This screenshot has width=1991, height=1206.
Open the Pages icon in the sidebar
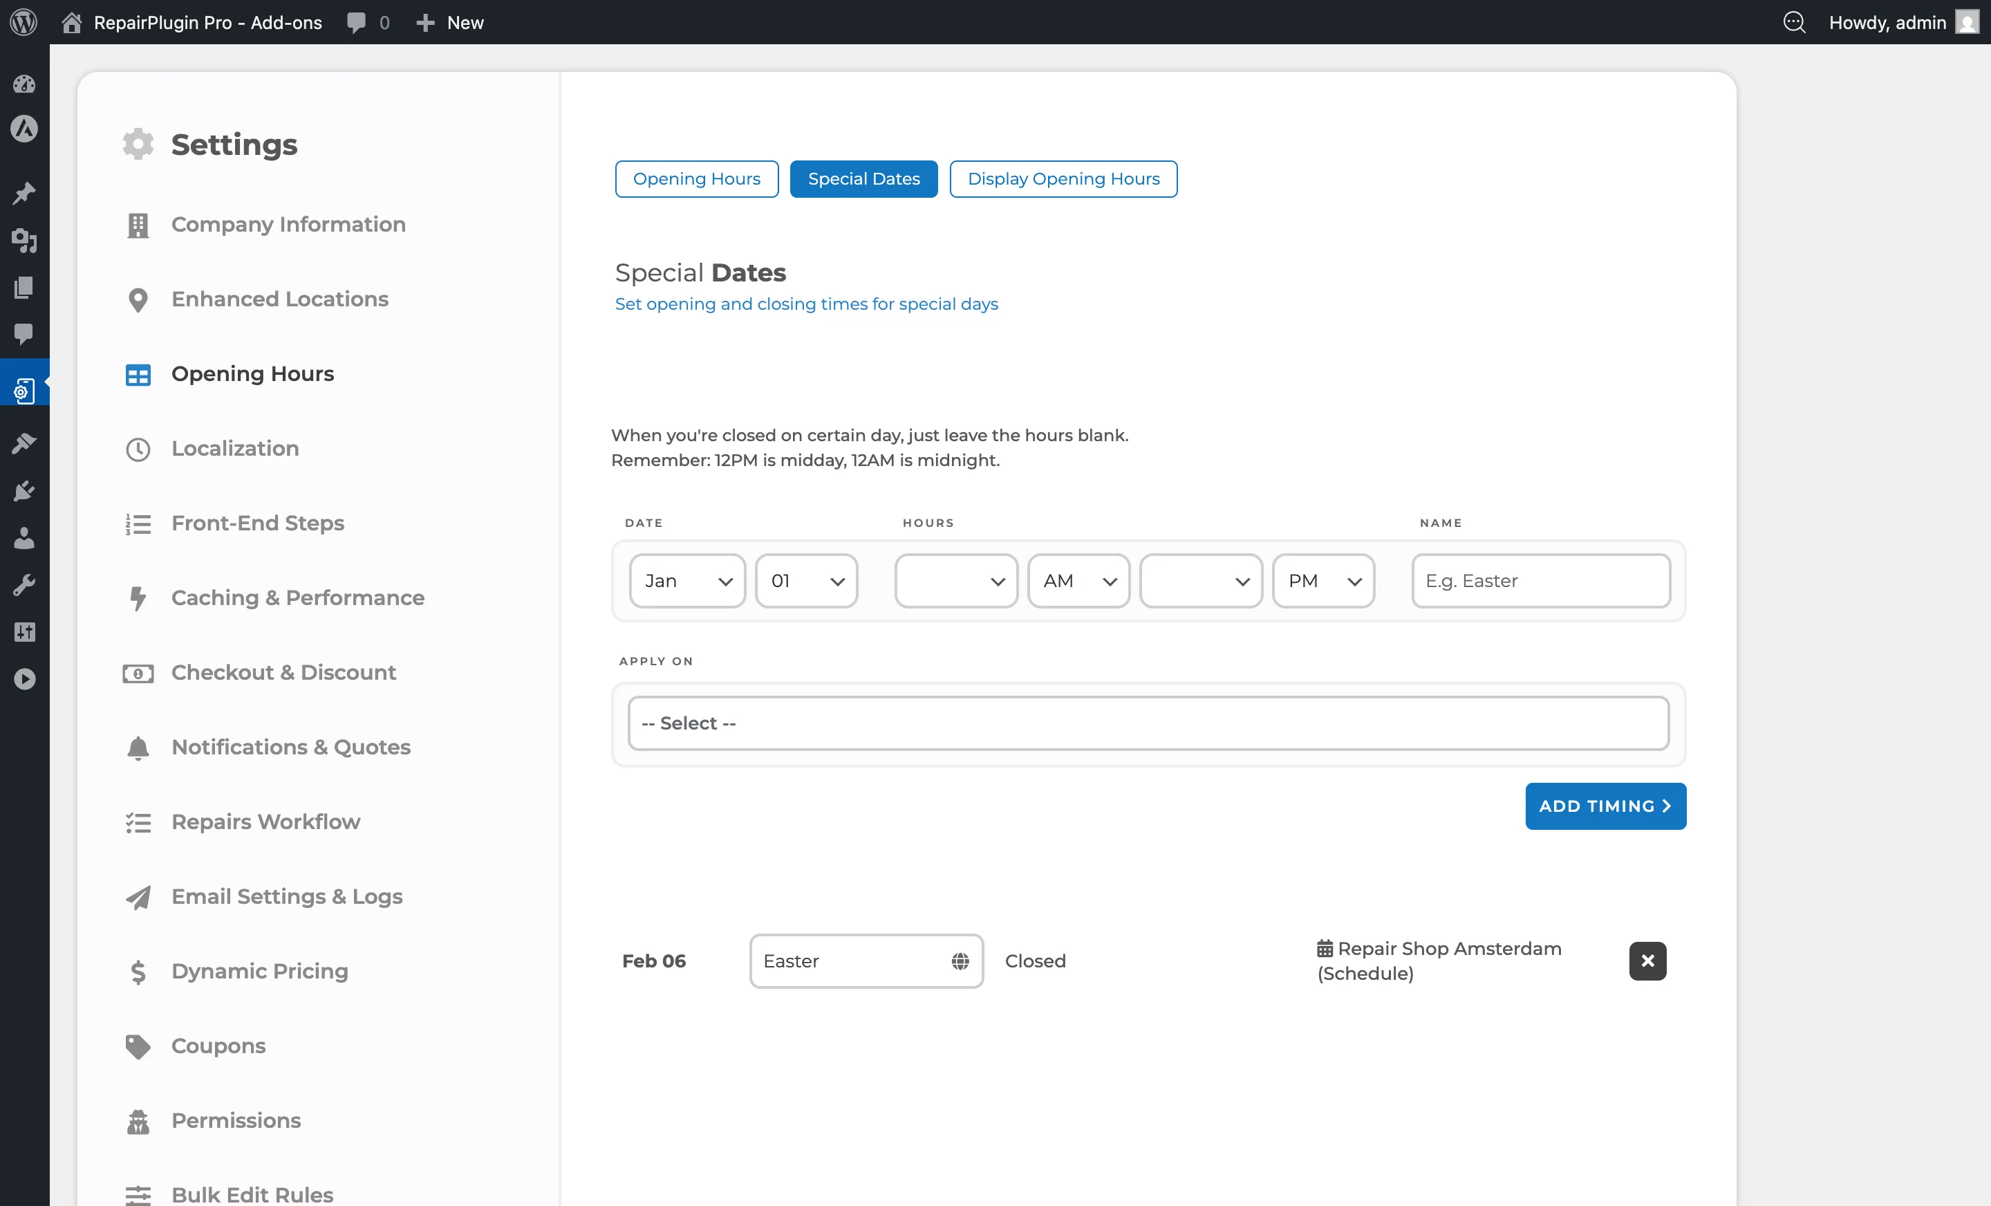coord(24,287)
